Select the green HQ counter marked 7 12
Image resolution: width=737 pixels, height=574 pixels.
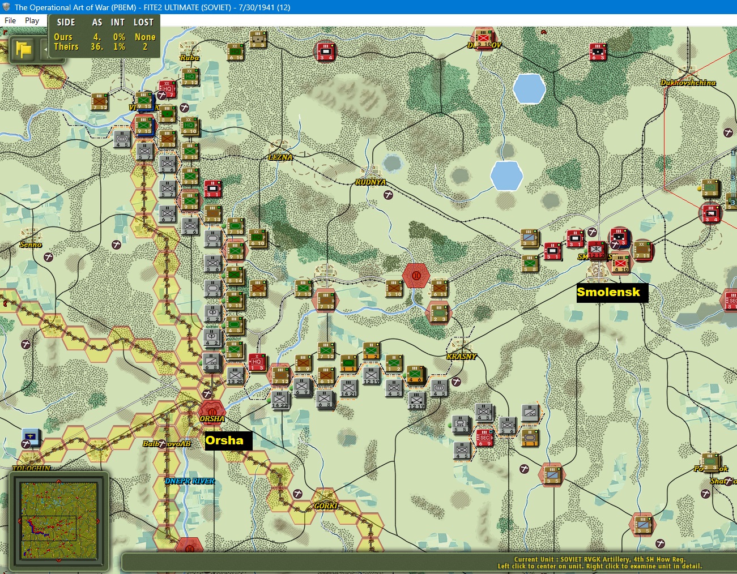pyautogui.click(x=190, y=78)
